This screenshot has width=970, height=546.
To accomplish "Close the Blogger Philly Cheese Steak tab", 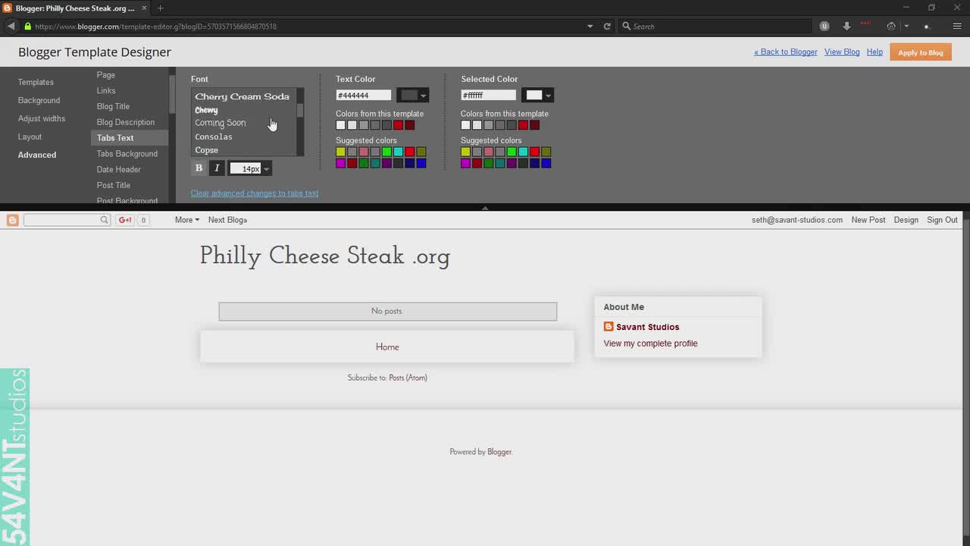I will pos(144,8).
